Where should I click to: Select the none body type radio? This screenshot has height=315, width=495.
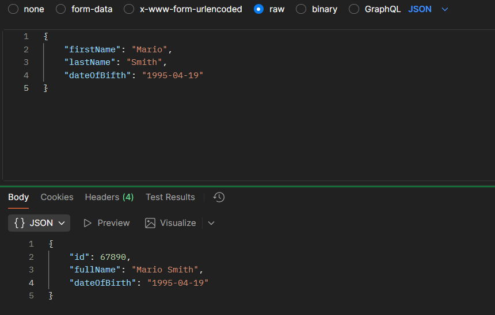click(x=13, y=9)
